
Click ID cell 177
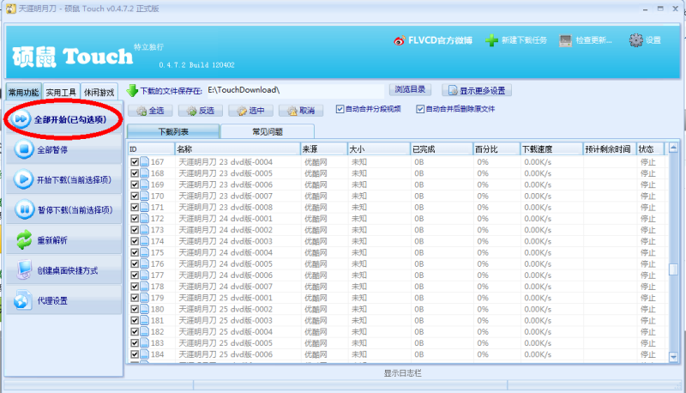[x=158, y=275]
